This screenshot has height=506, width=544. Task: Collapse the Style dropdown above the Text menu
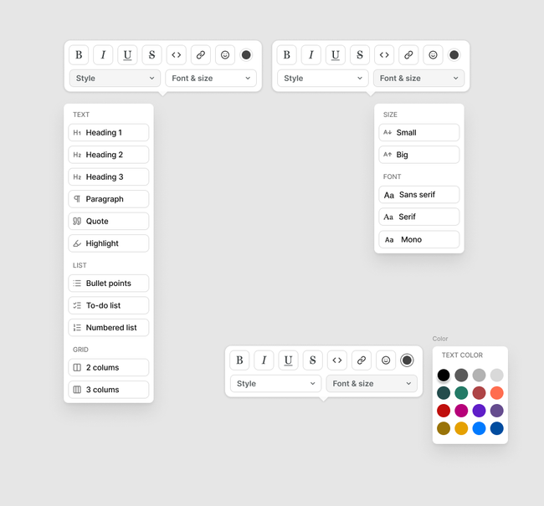115,79
